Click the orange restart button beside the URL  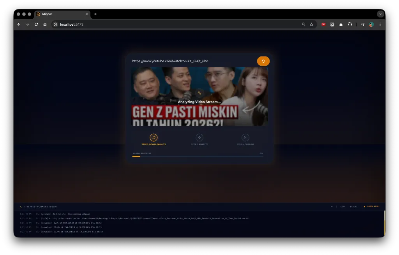[263, 61]
